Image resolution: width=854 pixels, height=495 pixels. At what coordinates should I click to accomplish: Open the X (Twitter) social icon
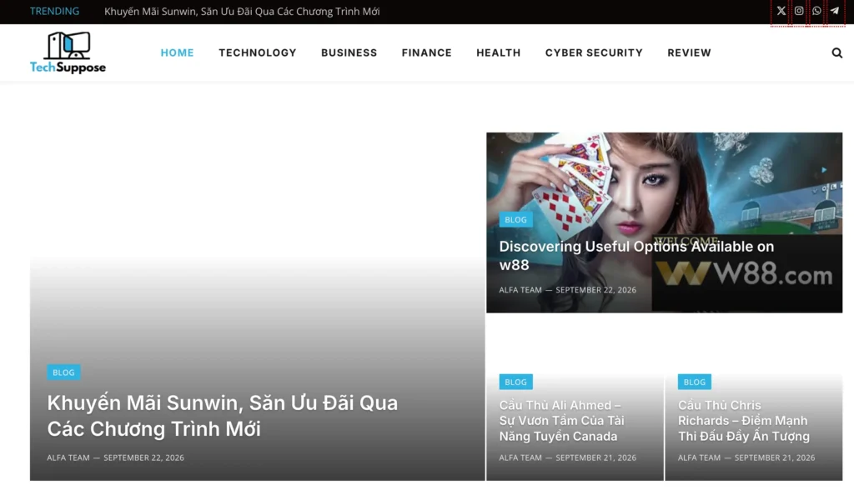point(781,11)
